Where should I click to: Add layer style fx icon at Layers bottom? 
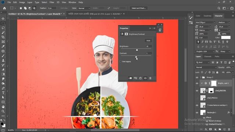tap(206, 129)
